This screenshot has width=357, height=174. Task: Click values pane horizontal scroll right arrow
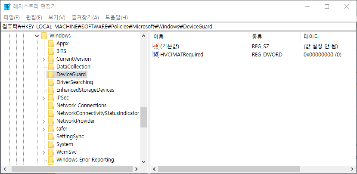coord(352,169)
